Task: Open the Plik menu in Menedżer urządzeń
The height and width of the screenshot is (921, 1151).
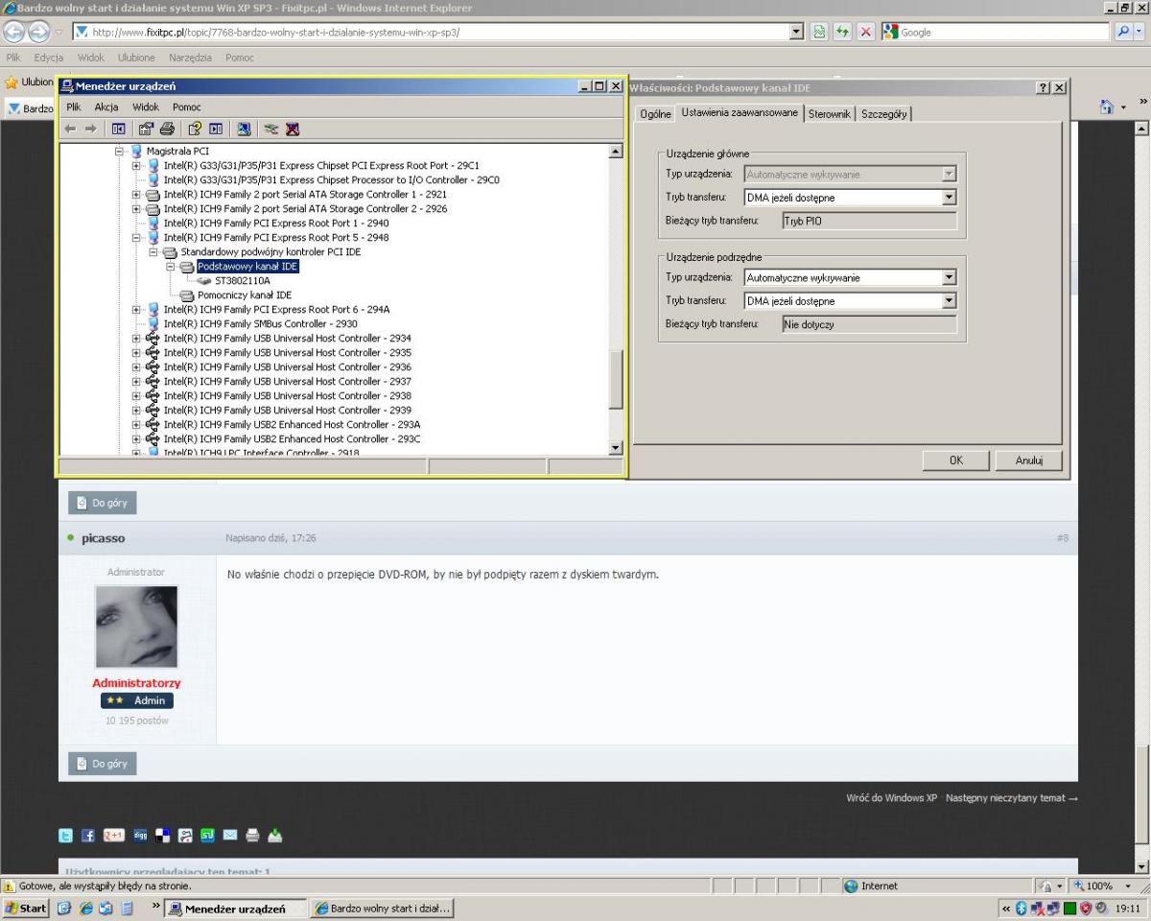Action: click(74, 107)
